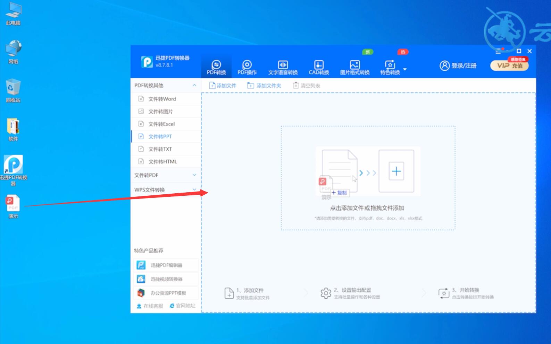Open the 迅捷PDF编辑器 recommendation

[x=166, y=265]
